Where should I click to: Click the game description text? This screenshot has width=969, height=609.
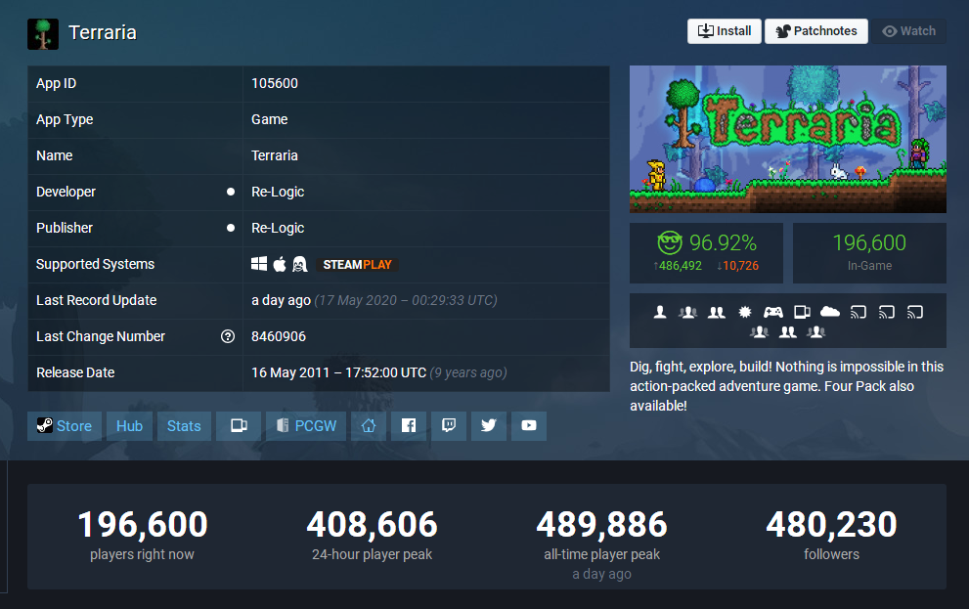coord(787,386)
